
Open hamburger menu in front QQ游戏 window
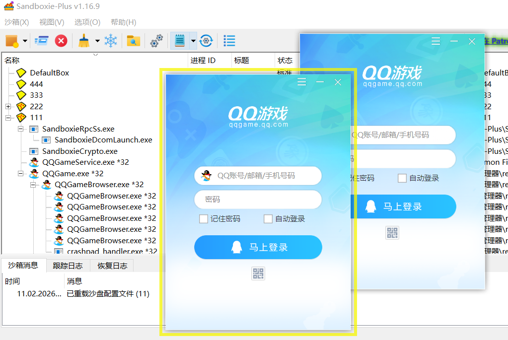pyautogui.click(x=301, y=82)
